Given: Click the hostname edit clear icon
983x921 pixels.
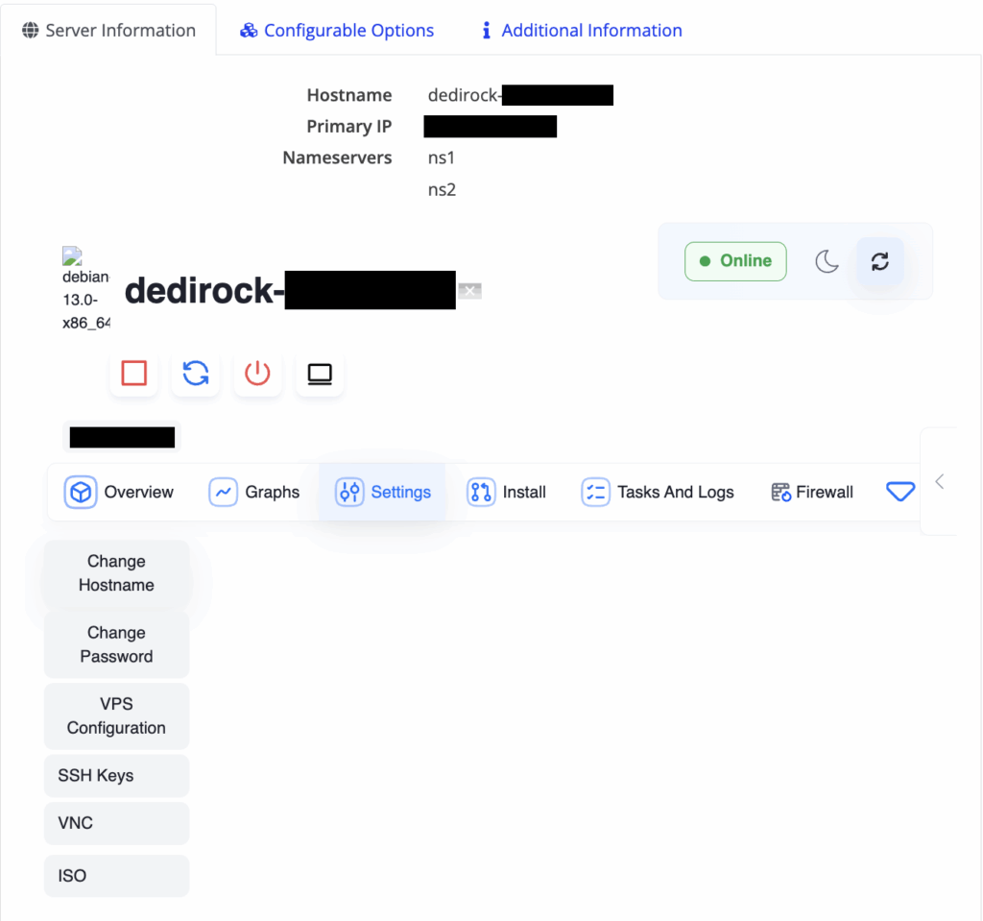Looking at the screenshot, I should (469, 290).
